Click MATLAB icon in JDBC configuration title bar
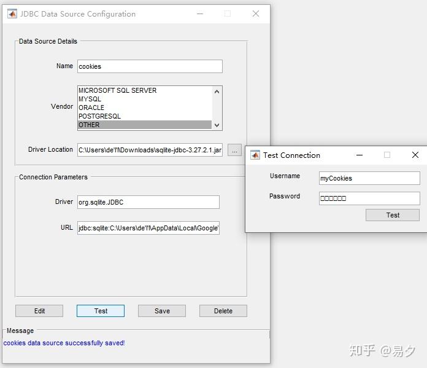This screenshot has height=368, width=427. click(12, 14)
